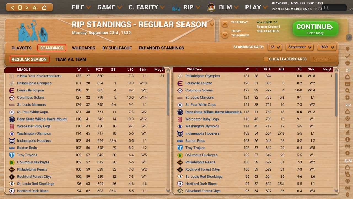Viewport: 353px width, 199px height.
Task: Open Louisville Eclipse team link in League table
Action: coord(30,90)
